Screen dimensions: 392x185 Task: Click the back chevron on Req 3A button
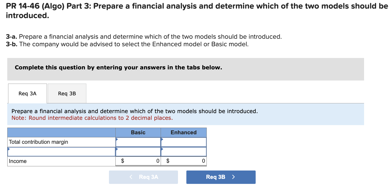point(130,177)
